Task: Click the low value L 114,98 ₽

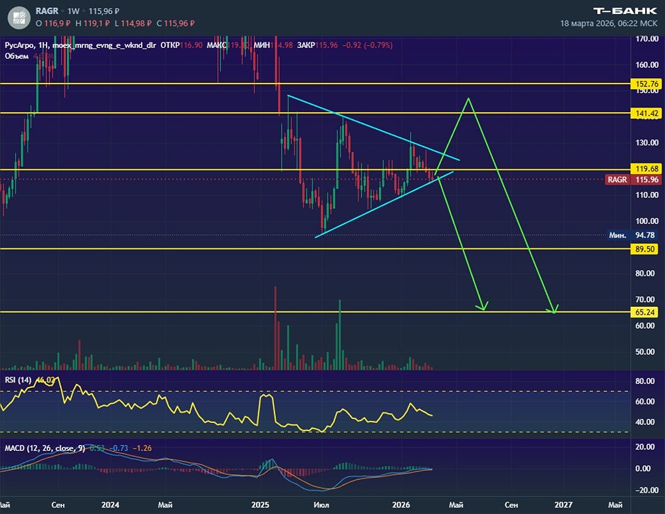Action: pyautogui.click(x=133, y=23)
